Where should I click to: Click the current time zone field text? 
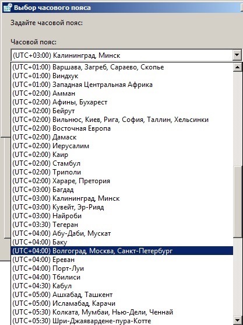coord(66,55)
